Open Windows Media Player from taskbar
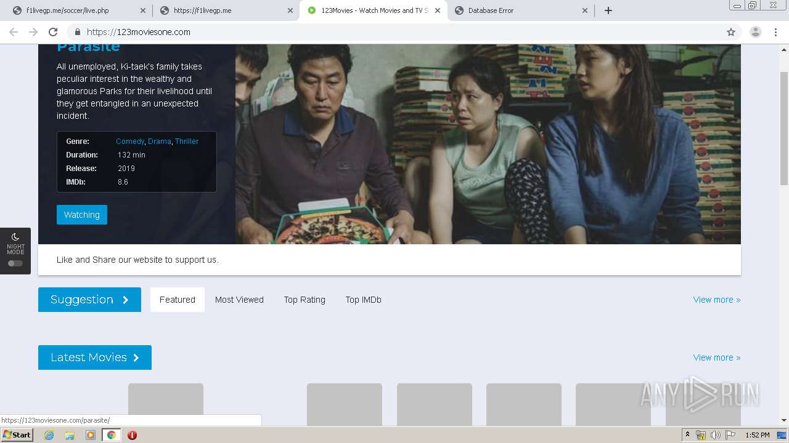Viewport: 789px width, 443px height. tap(91, 435)
